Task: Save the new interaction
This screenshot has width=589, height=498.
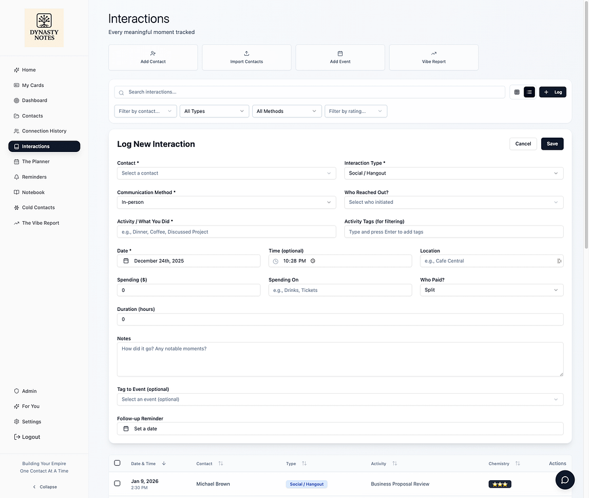Action: pyautogui.click(x=552, y=143)
